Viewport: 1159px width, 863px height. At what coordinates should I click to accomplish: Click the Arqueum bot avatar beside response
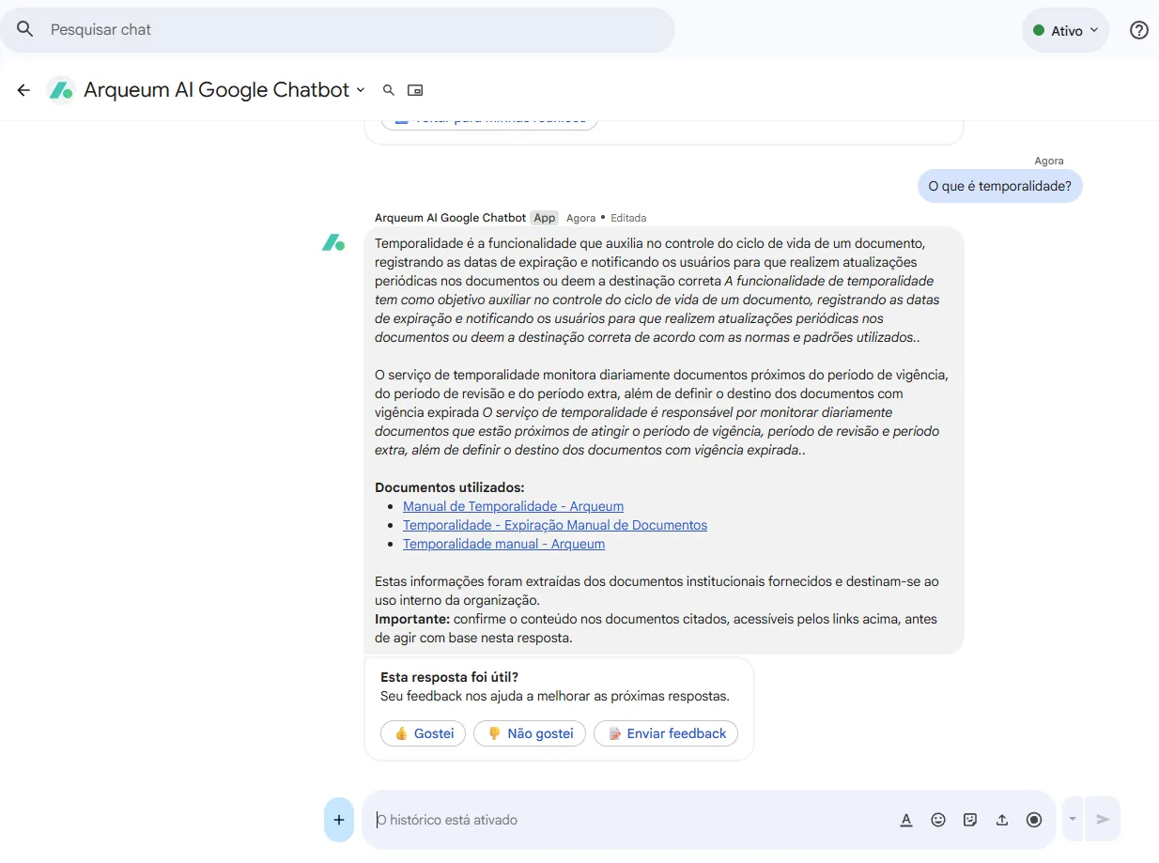[x=333, y=243]
